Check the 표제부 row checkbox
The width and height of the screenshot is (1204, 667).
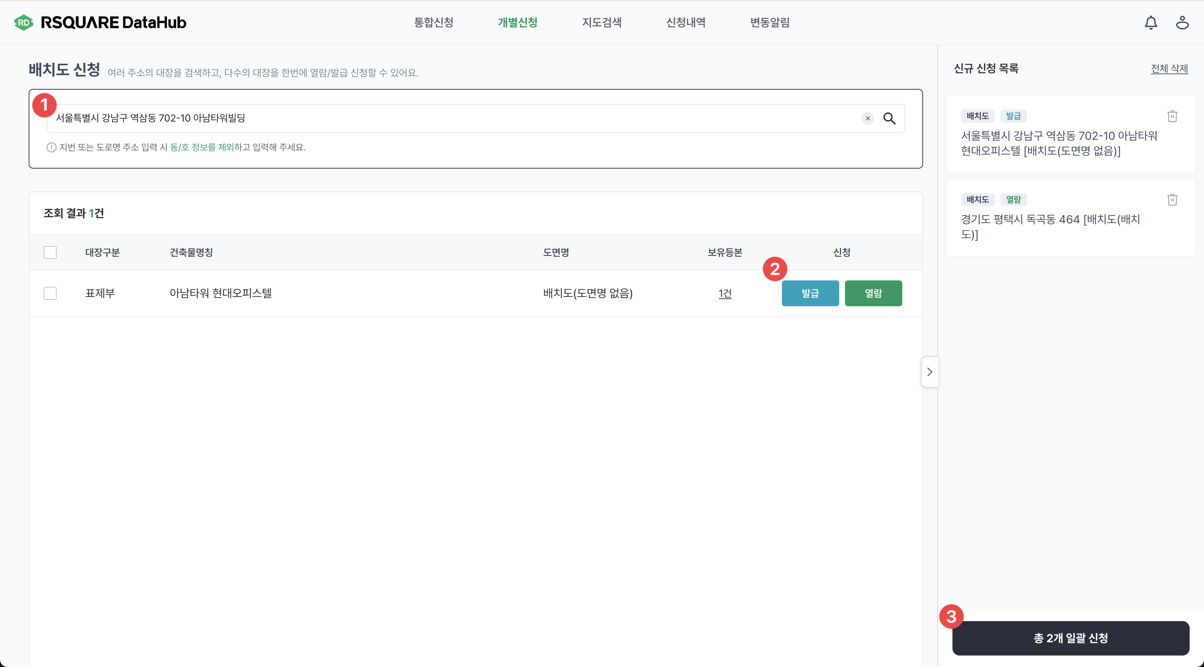[x=50, y=293]
